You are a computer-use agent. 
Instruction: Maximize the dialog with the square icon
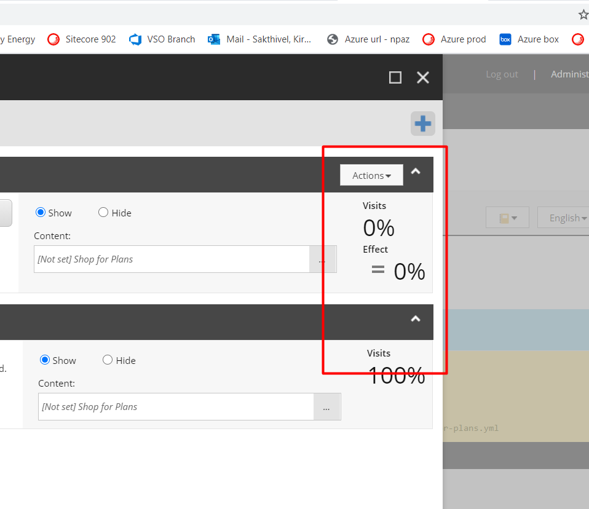395,77
